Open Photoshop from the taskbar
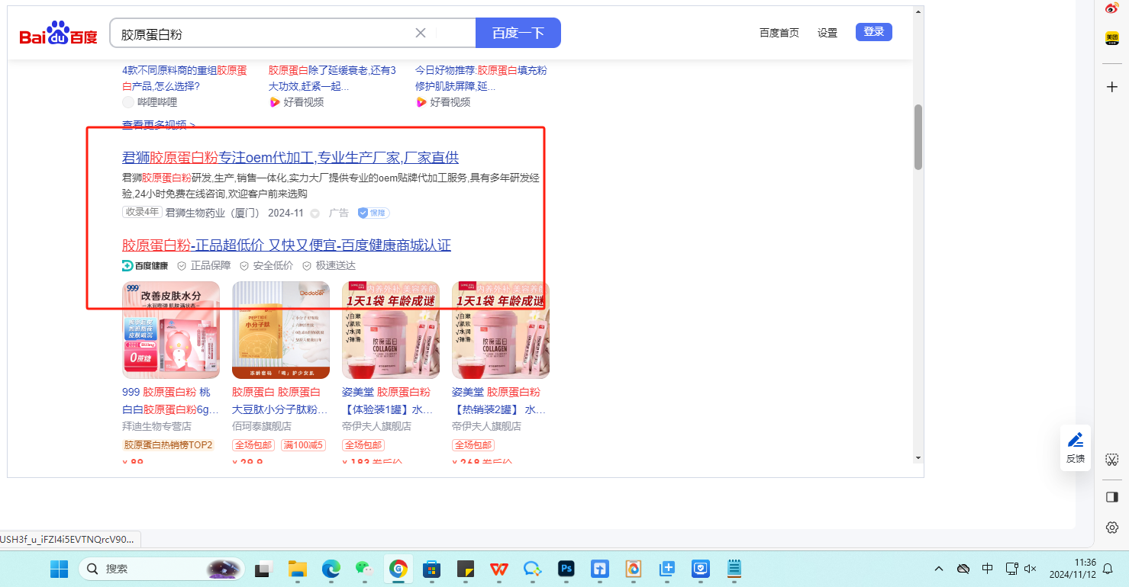 (566, 569)
